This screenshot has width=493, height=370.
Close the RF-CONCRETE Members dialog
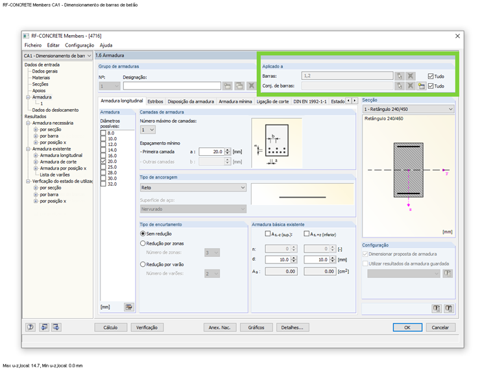[x=457, y=36]
